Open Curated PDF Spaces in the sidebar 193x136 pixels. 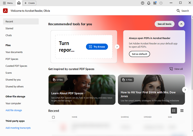tap(16, 66)
